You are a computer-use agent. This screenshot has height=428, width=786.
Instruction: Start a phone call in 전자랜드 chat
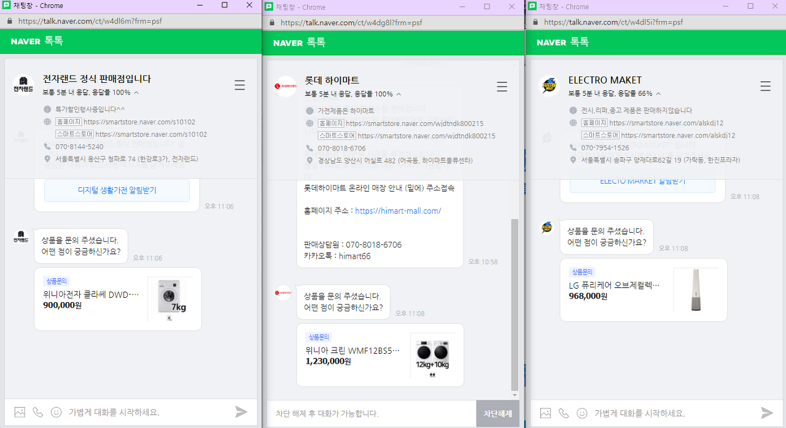(38, 412)
